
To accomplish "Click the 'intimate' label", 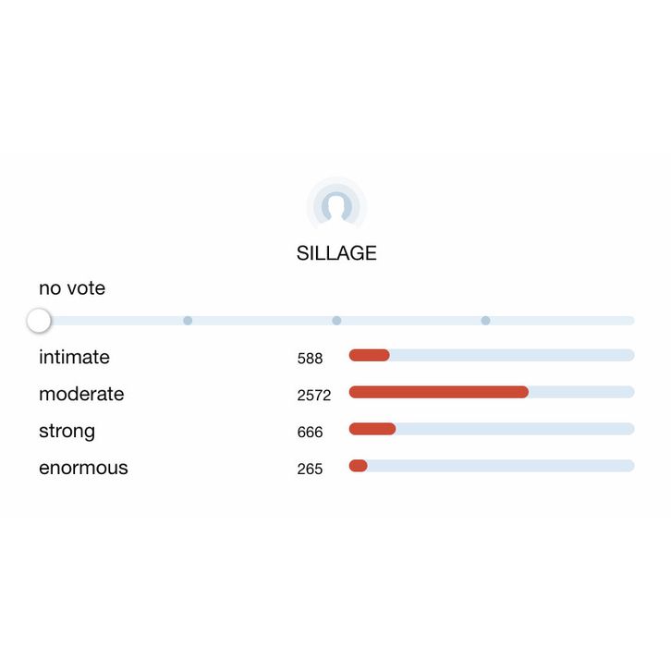I will coord(74,357).
